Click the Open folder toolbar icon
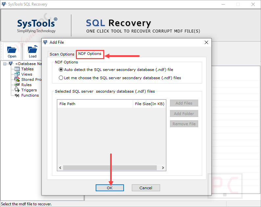 12,50
